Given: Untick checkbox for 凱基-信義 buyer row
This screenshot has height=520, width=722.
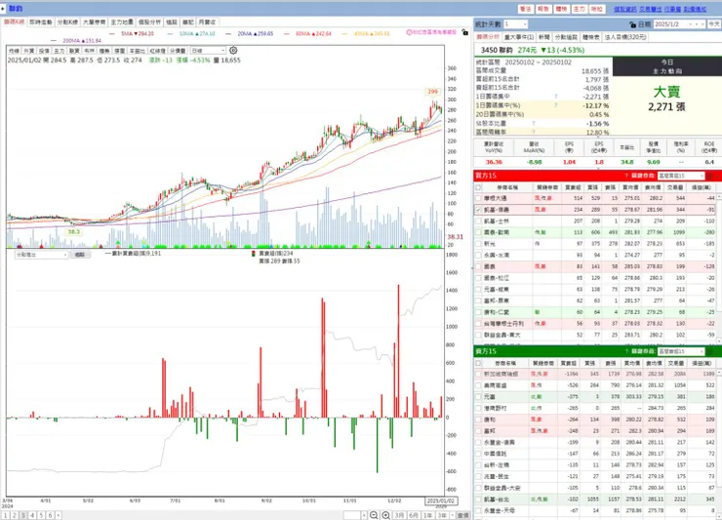Looking at the screenshot, I should coord(478,210).
